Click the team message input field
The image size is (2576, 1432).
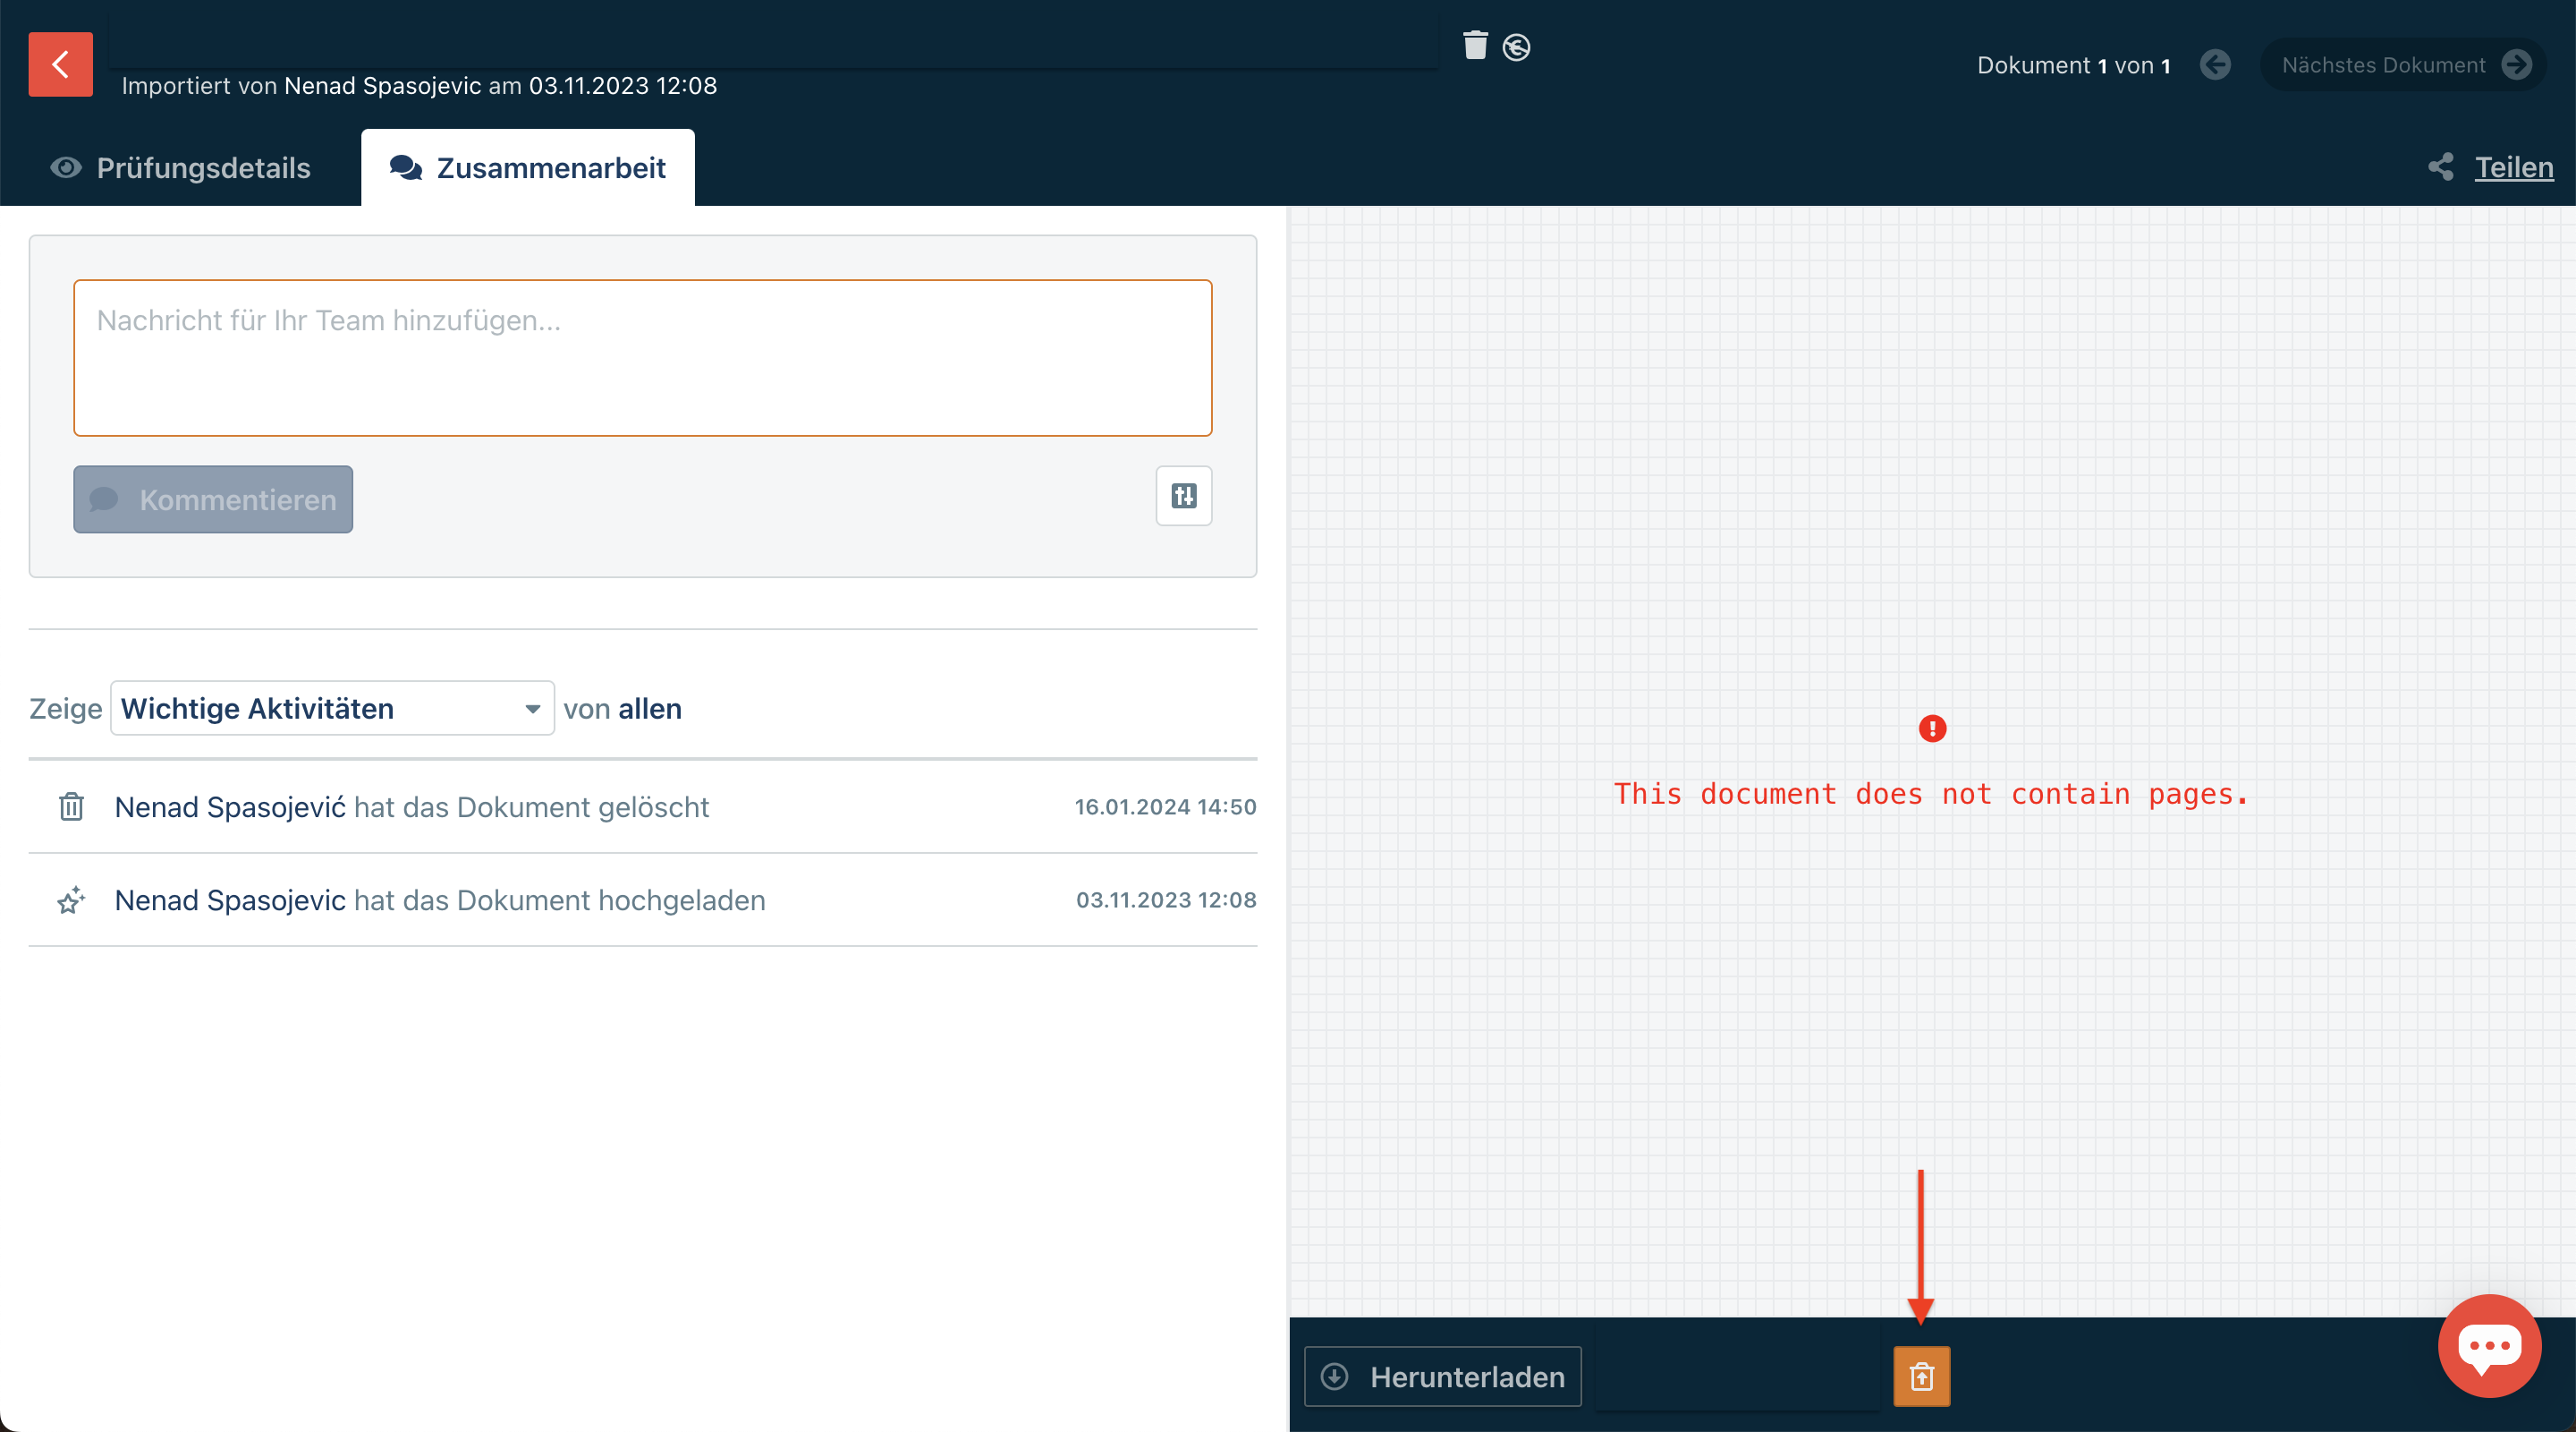click(x=642, y=357)
